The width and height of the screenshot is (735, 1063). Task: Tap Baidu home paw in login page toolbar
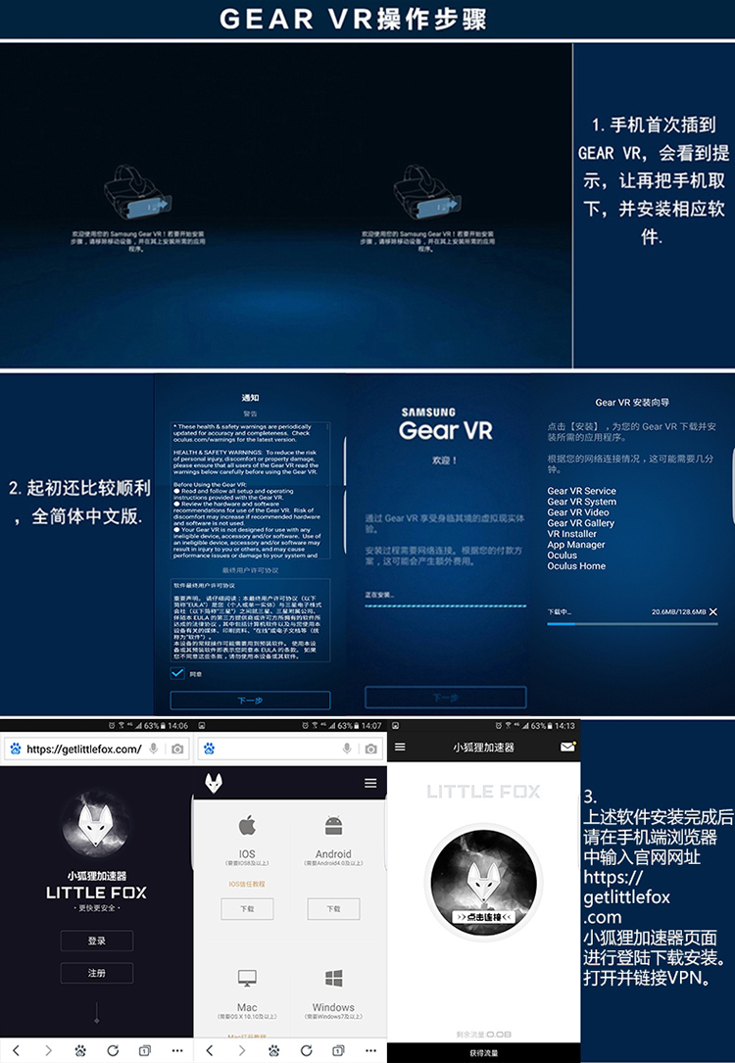[x=80, y=1051]
